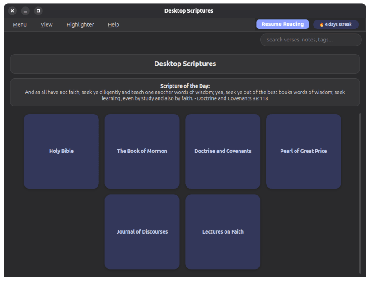Open the Highlighter menu
The height and width of the screenshot is (281, 370).
pyautogui.click(x=80, y=24)
